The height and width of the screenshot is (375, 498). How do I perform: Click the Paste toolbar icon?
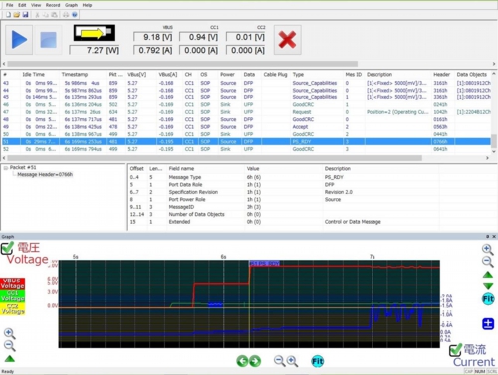54,15
